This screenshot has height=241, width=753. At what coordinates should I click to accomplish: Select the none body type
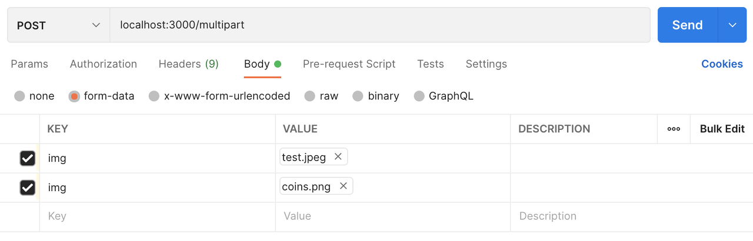(20, 96)
